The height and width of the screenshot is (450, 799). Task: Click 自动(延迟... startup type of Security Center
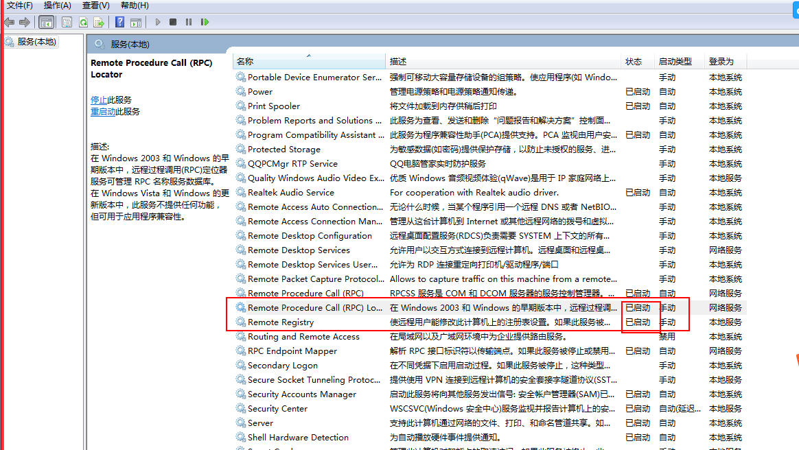click(x=680, y=408)
